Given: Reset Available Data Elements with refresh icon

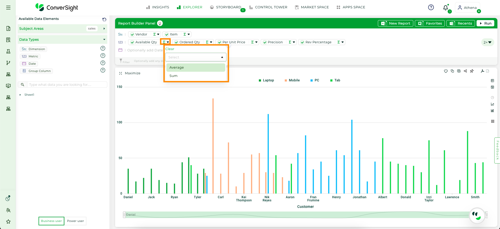Looking at the screenshot, I should pos(104,19).
